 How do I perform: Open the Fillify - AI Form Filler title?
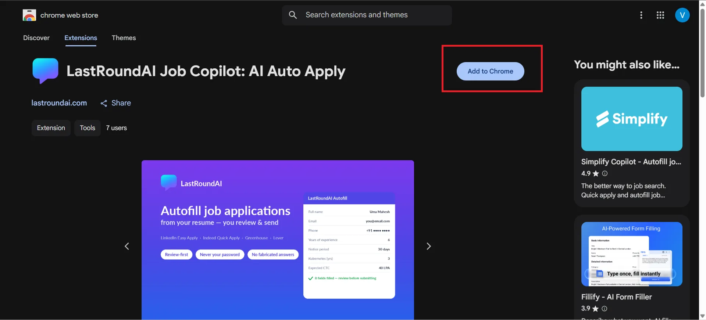617,297
